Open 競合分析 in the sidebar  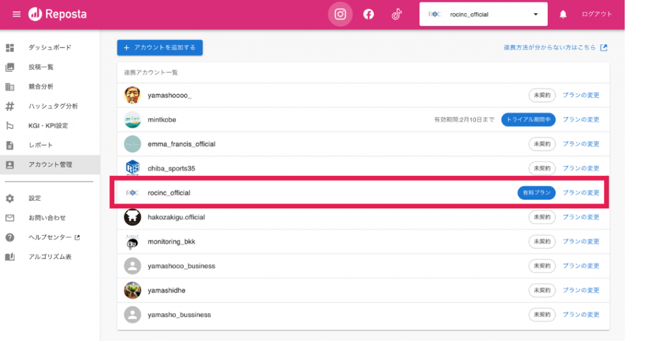pos(41,86)
